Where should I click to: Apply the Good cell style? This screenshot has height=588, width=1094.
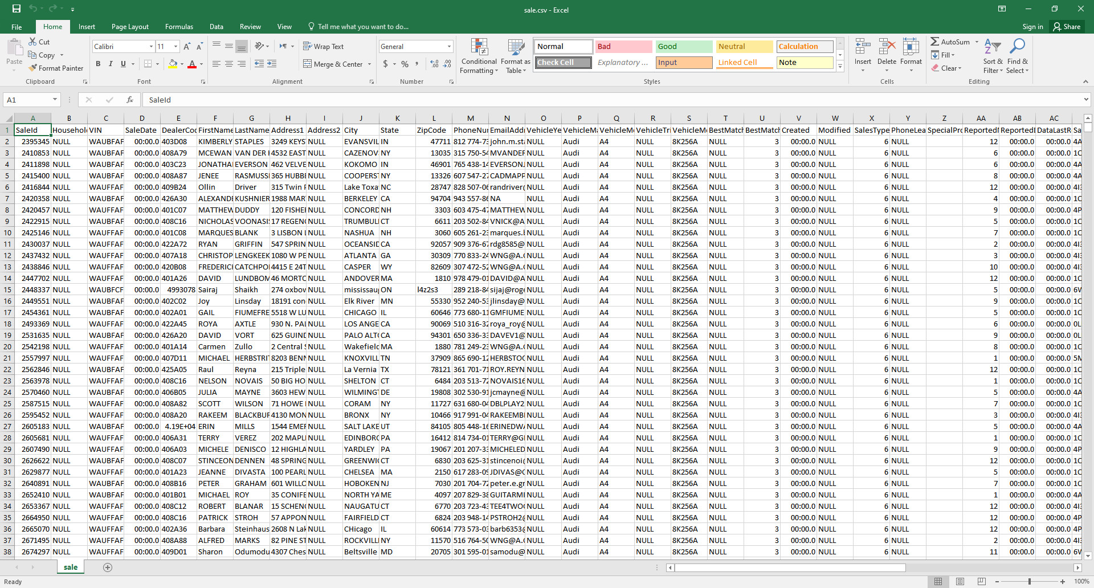pos(684,46)
